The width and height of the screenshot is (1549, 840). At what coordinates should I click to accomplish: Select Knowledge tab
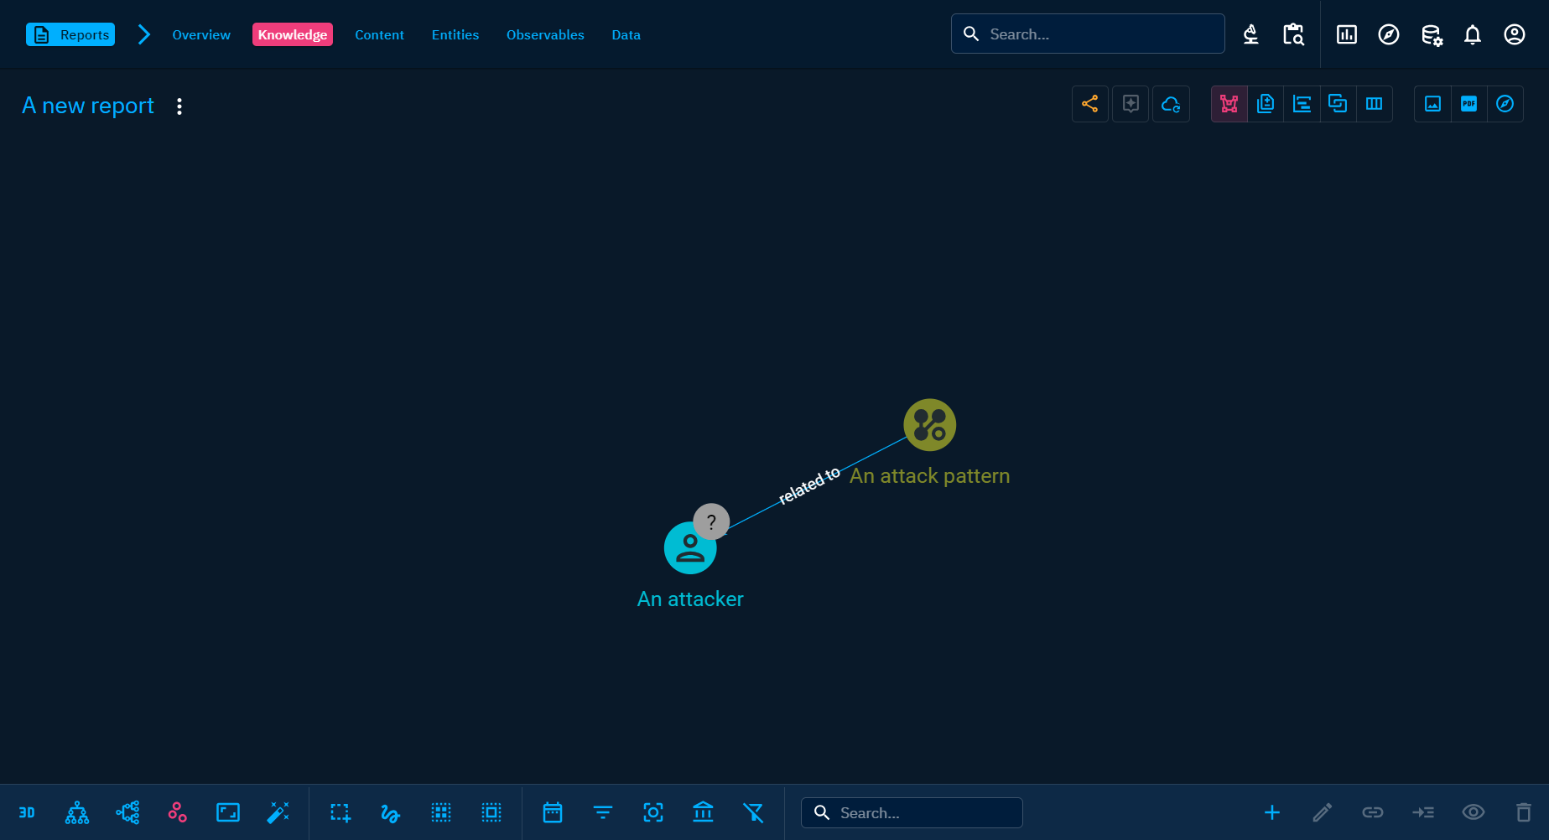pyautogui.click(x=293, y=34)
